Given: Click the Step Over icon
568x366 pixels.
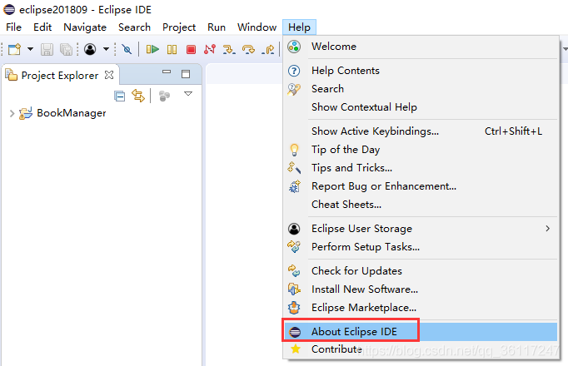Looking at the screenshot, I should pyautogui.click(x=248, y=49).
